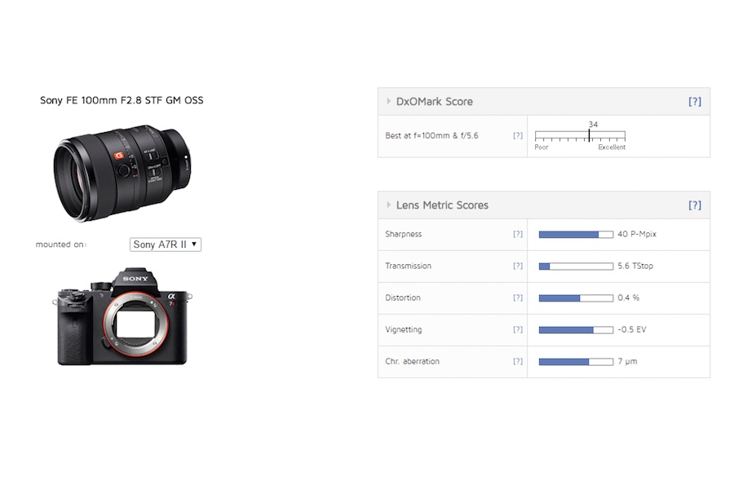The width and height of the screenshot is (734, 489).
Task: Collapse the DxOMark Score section arrow
Action: click(x=389, y=102)
